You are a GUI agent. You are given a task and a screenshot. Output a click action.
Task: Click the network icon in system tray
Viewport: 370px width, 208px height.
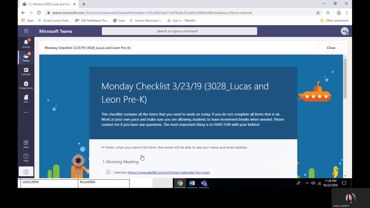(319, 183)
